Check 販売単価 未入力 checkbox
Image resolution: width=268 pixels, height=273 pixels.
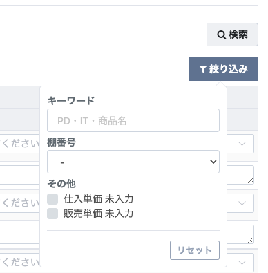click(52, 214)
